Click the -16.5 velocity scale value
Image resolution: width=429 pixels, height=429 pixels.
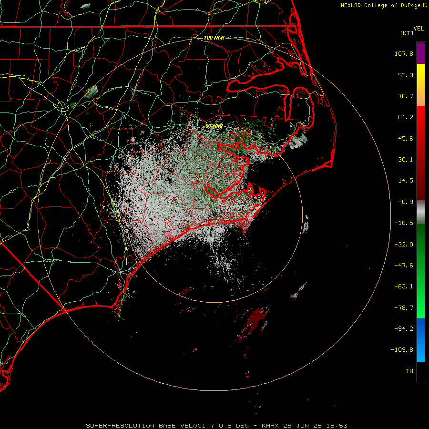click(x=404, y=223)
